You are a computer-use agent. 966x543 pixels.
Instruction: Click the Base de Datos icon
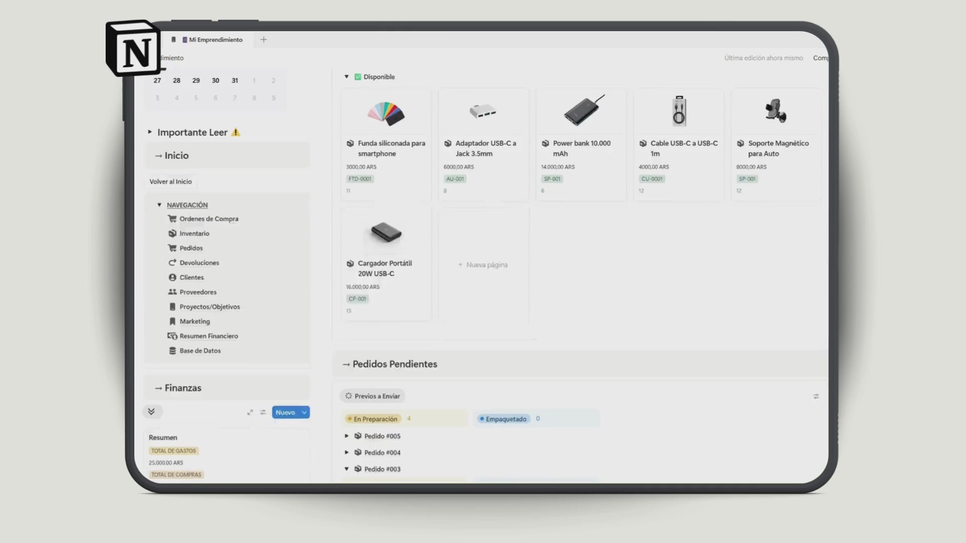172,350
